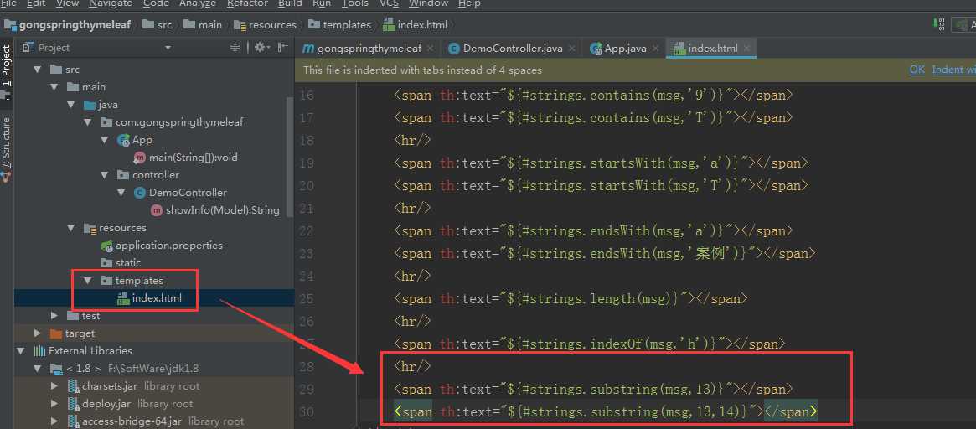This screenshot has width=976, height=429.
Task: Select gongspringthymeleaf in the breadcrumb bar
Action: [x=70, y=25]
